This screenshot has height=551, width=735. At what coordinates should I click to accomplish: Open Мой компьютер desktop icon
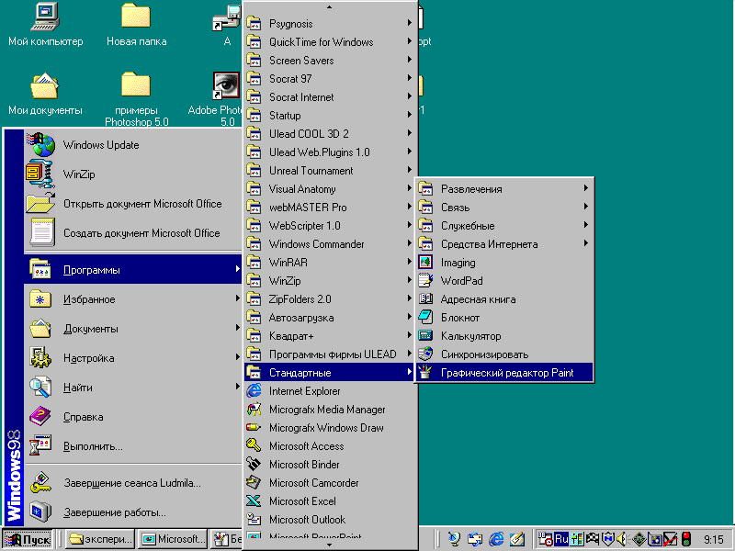click(x=45, y=25)
